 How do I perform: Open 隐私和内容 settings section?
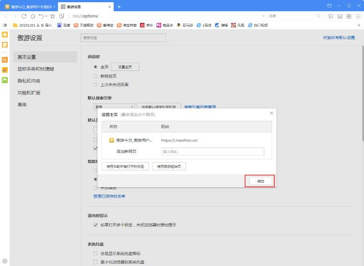point(30,80)
